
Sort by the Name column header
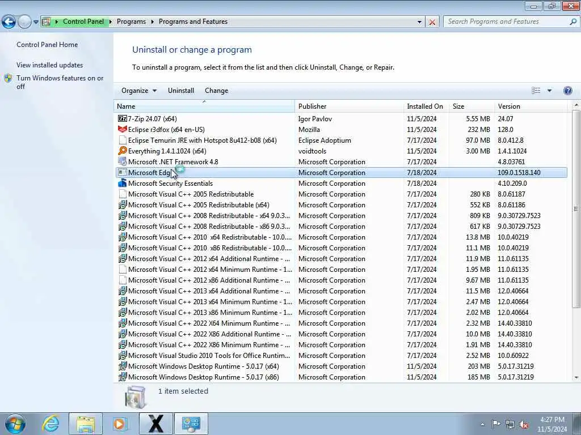point(204,106)
